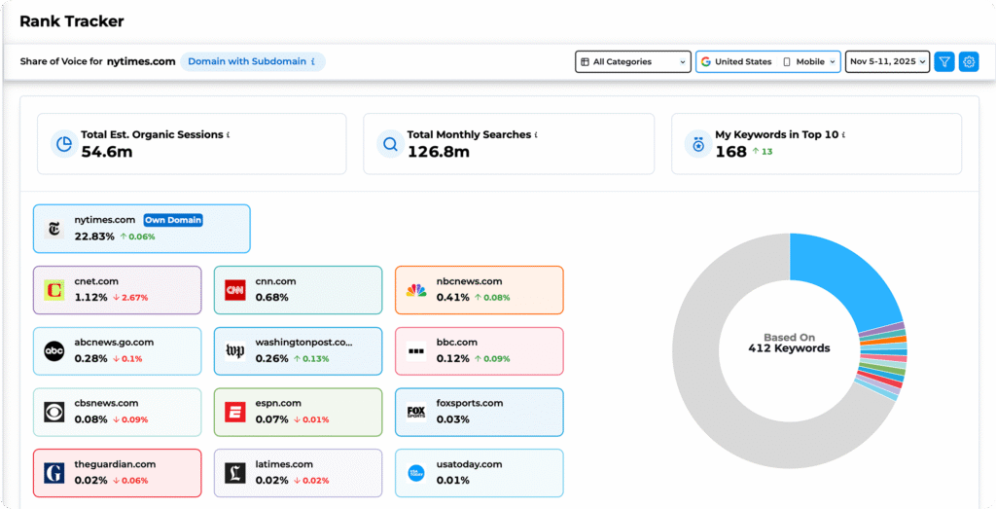Screen dimensions: 996x509
Task: Open the washingtonpost.com competitor card
Action: tap(298, 351)
